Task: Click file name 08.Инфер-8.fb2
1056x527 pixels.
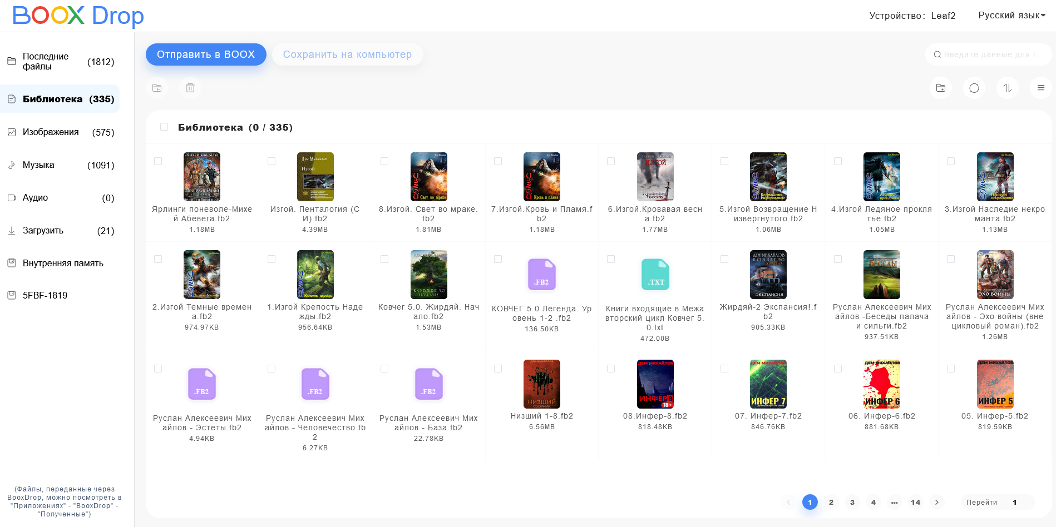Action: tap(655, 416)
